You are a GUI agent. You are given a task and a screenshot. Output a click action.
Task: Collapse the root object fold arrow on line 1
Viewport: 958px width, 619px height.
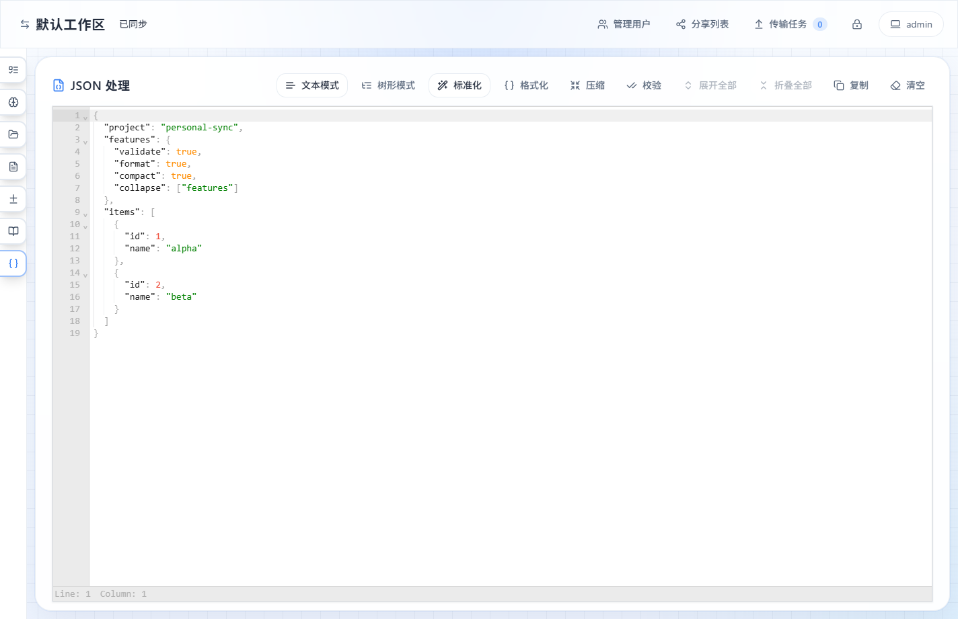85,118
